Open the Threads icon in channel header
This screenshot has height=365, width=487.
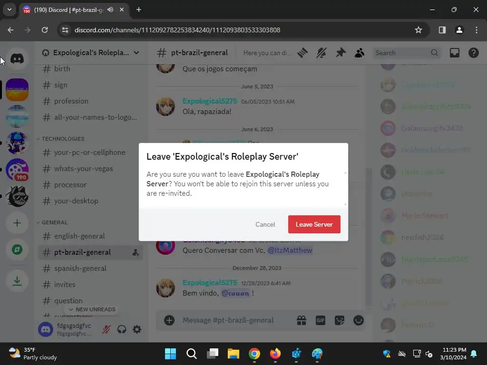[302, 53]
